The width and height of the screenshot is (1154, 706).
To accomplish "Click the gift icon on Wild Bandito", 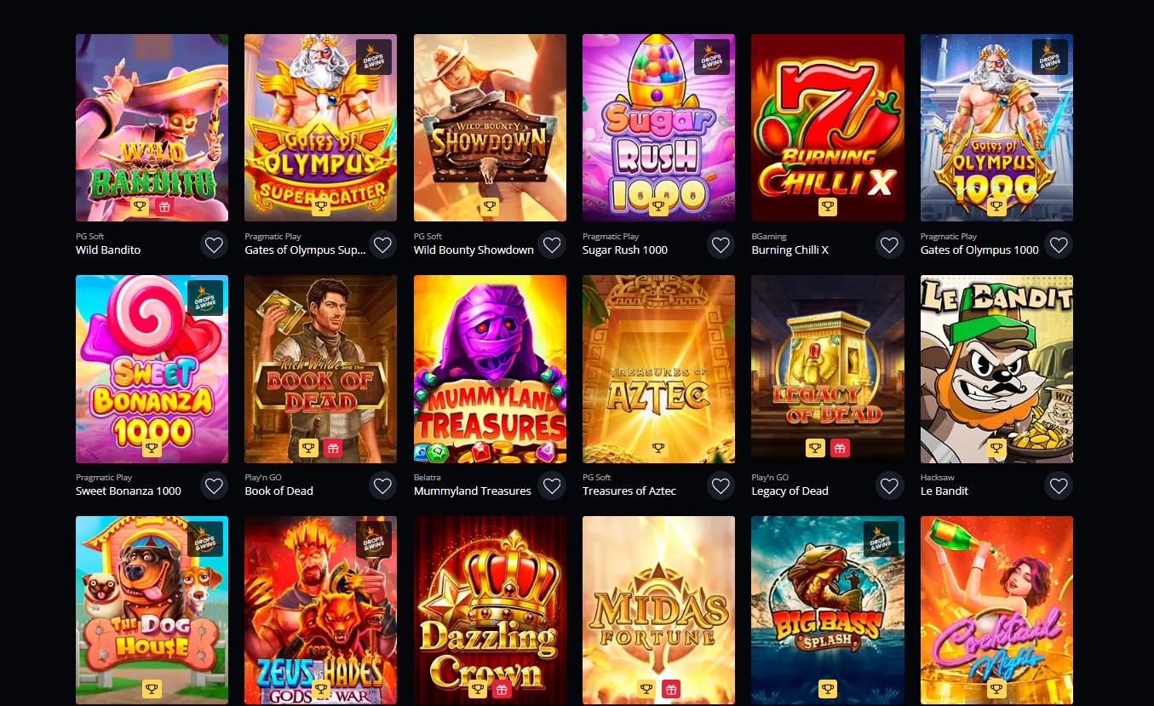I will coord(164,207).
